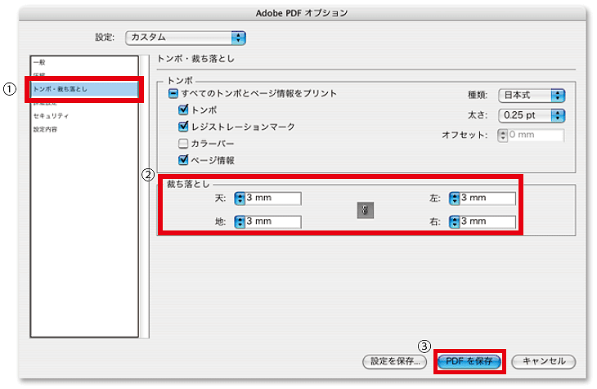Click the category list vertical scrollbar
The image size is (597, 389).
144,197
